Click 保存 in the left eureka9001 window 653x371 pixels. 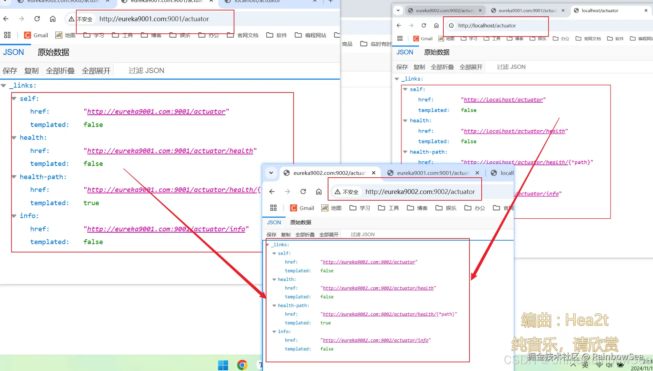10,71
